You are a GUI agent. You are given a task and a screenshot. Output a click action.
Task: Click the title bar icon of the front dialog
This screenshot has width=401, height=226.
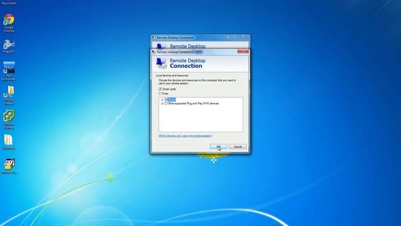click(x=154, y=52)
